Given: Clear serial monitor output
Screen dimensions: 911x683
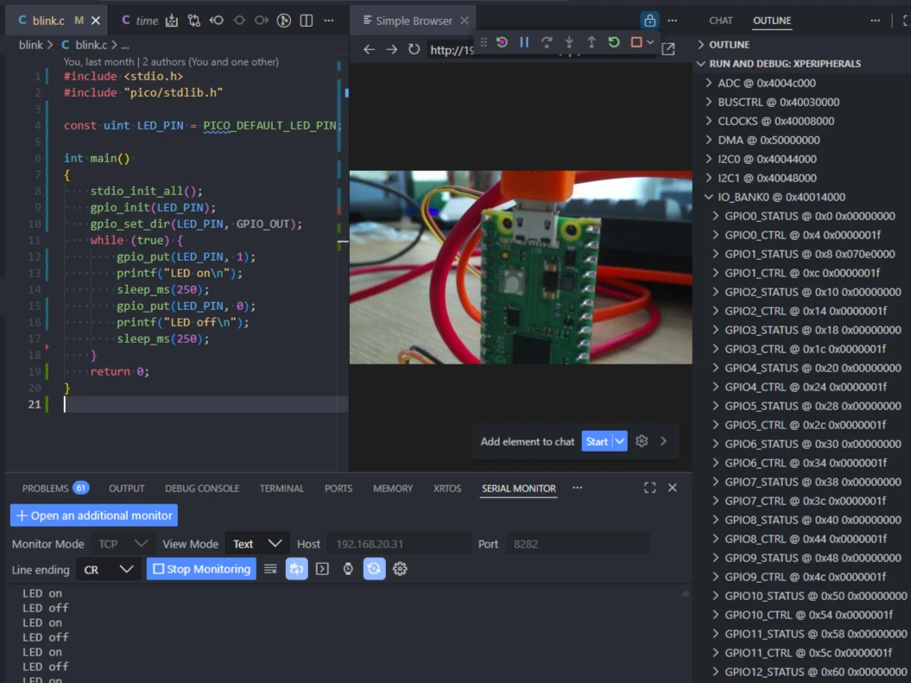Looking at the screenshot, I should pyautogui.click(x=270, y=569).
